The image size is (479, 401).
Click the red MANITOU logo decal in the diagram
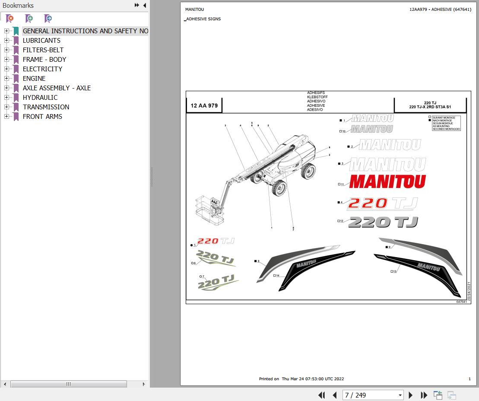point(387,181)
